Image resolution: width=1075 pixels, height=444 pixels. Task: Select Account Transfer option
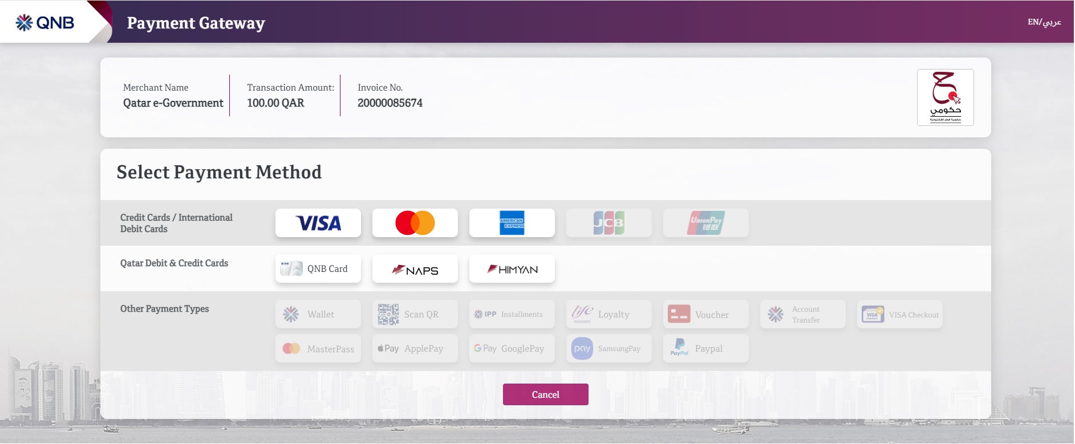[x=802, y=314]
